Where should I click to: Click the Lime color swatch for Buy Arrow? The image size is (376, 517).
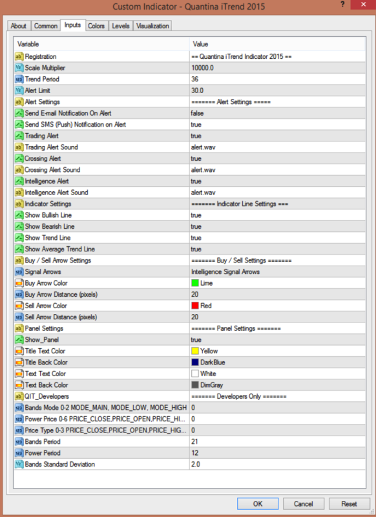(x=195, y=283)
